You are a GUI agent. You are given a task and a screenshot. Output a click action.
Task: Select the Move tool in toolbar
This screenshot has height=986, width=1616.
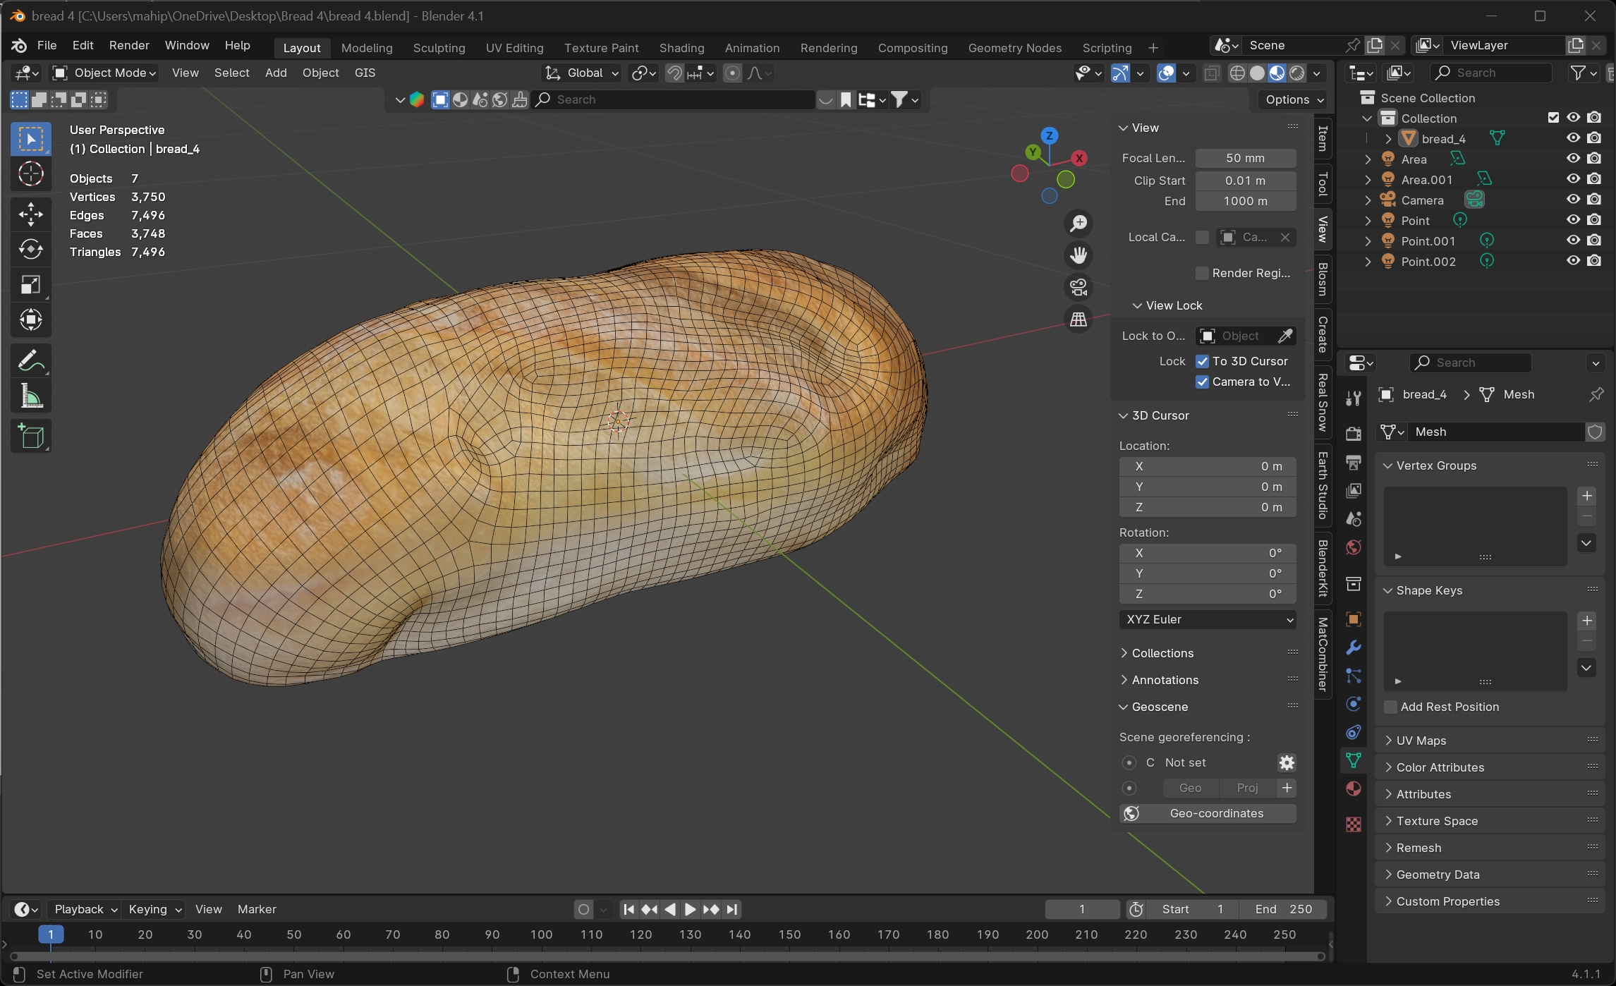tap(30, 214)
